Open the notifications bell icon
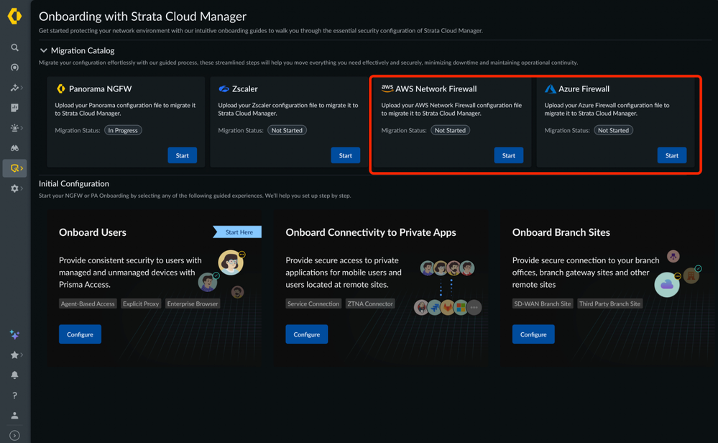718x443 pixels. (14, 375)
